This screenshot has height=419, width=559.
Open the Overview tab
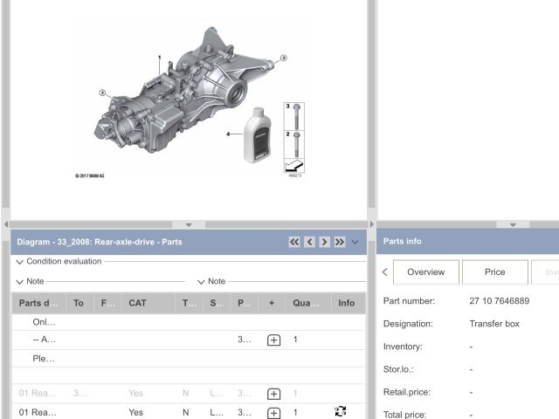click(425, 271)
